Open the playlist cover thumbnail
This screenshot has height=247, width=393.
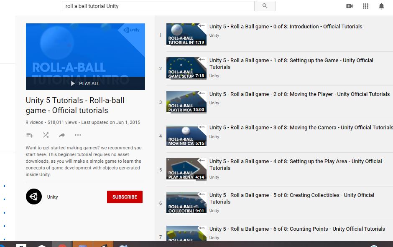[x=85, y=56]
